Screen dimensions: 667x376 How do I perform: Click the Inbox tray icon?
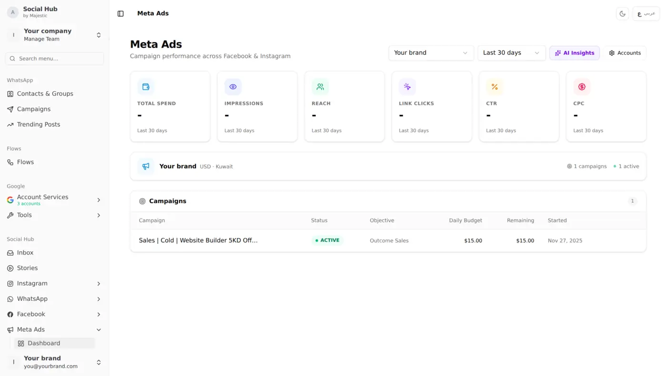tap(10, 253)
